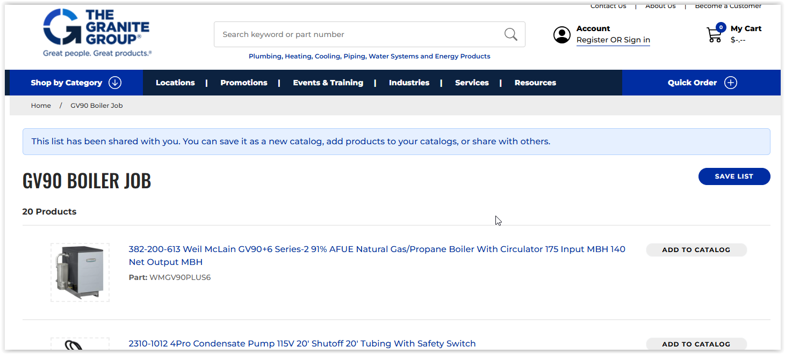Open the Promotions menu item
Image resolution: width=785 pixels, height=354 pixels.
pyautogui.click(x=244, y=83)
